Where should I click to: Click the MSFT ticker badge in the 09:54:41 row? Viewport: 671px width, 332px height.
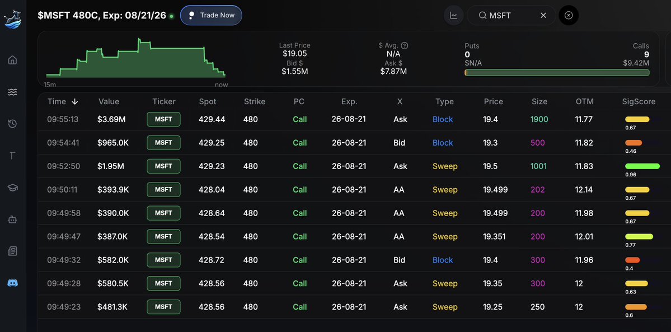coord(163,143)
